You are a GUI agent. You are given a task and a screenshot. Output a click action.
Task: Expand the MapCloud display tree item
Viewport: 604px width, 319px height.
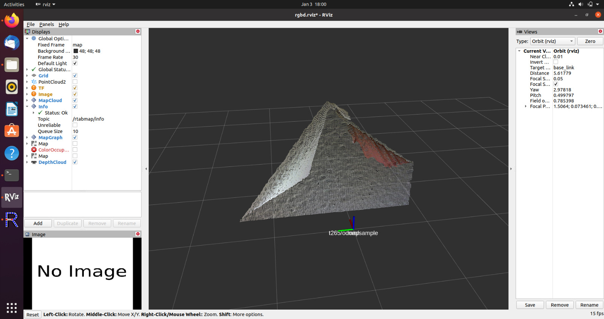point(27,101)
